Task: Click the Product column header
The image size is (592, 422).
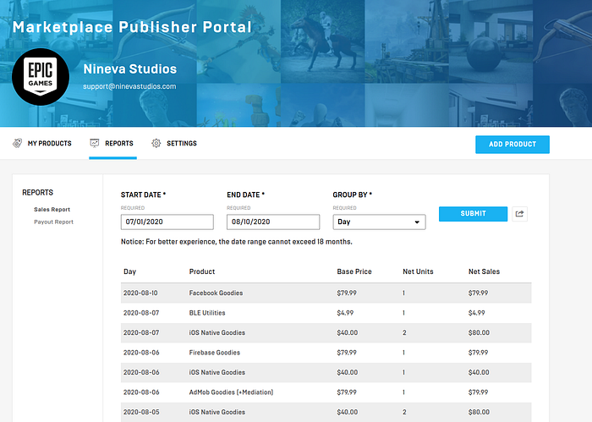Action: tap(202, 271)
